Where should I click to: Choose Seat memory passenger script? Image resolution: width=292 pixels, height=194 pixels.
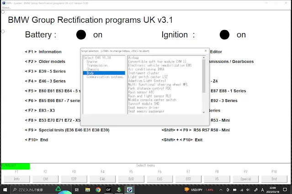pos(146,112)
